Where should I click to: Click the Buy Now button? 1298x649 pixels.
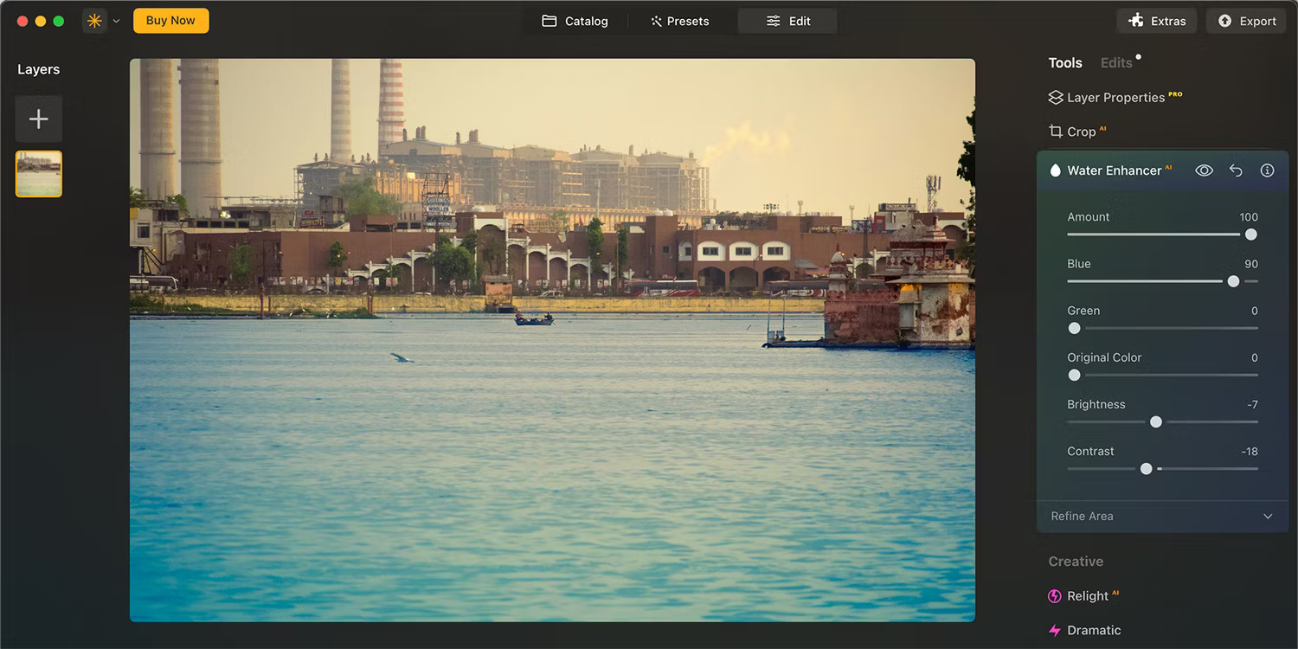tap(170, 20)
